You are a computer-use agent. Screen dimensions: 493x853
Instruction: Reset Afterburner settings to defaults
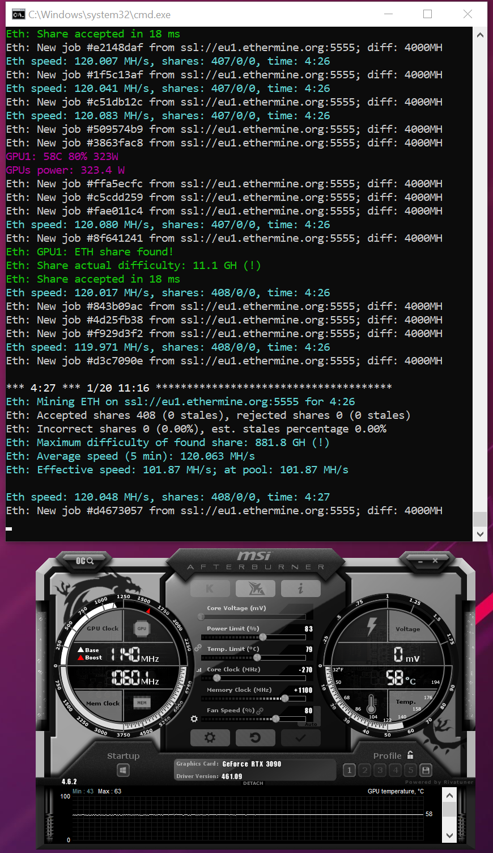[x=256, y=737]
